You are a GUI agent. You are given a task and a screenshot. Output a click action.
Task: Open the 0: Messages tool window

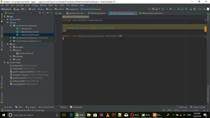tap(76, 107)
